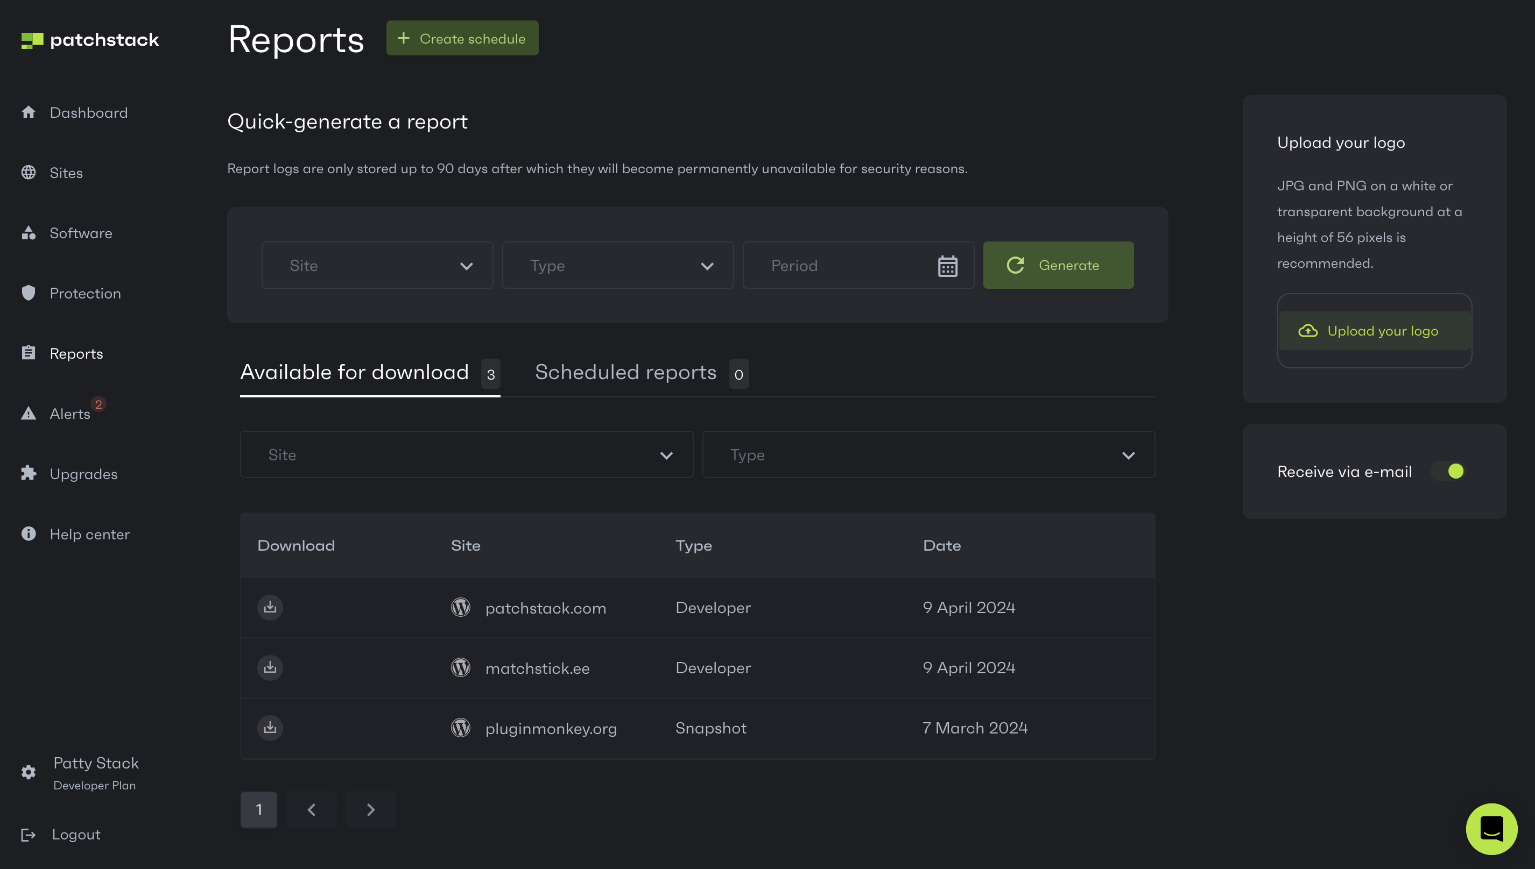Select the Available for download tab
Viewport: 1535px width, 869px height.
pyautogui.click(x=354, y=373)
